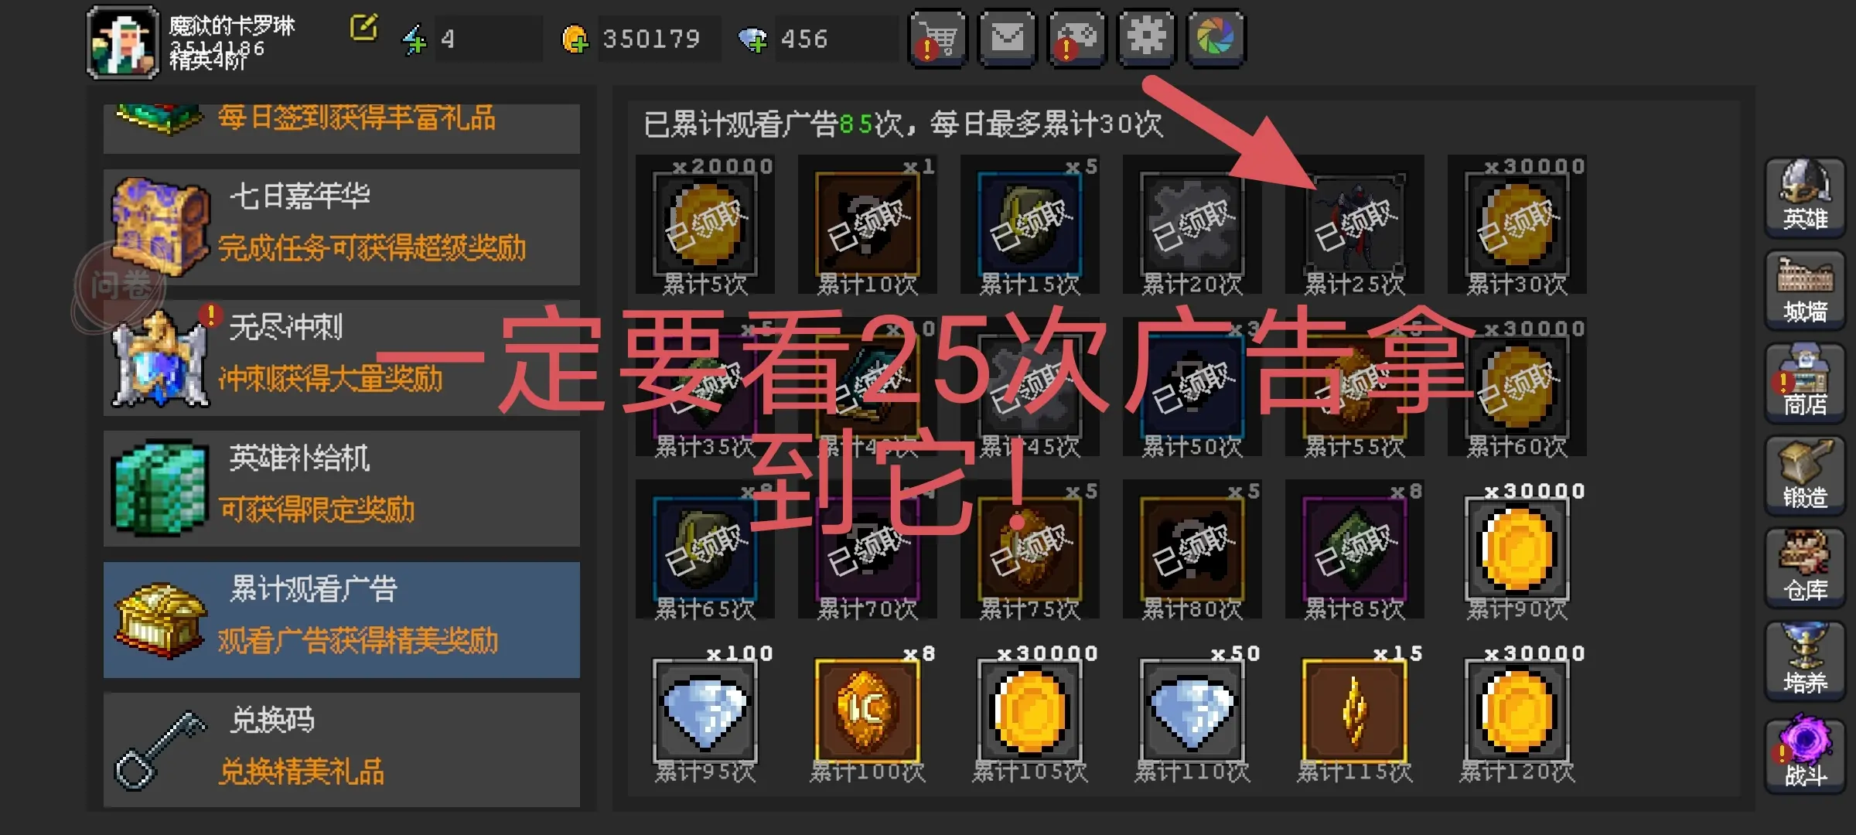This screenshot has width=1856, height=835.
Task: Open the mail envelope icon
Action: (1007, 39)
